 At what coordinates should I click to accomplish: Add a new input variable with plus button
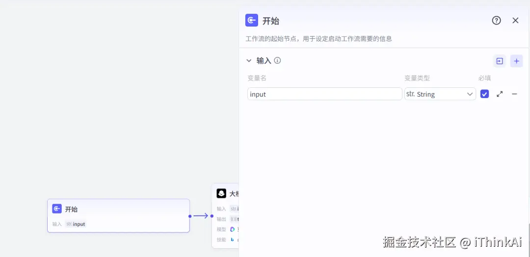click(x=516, y=61)
